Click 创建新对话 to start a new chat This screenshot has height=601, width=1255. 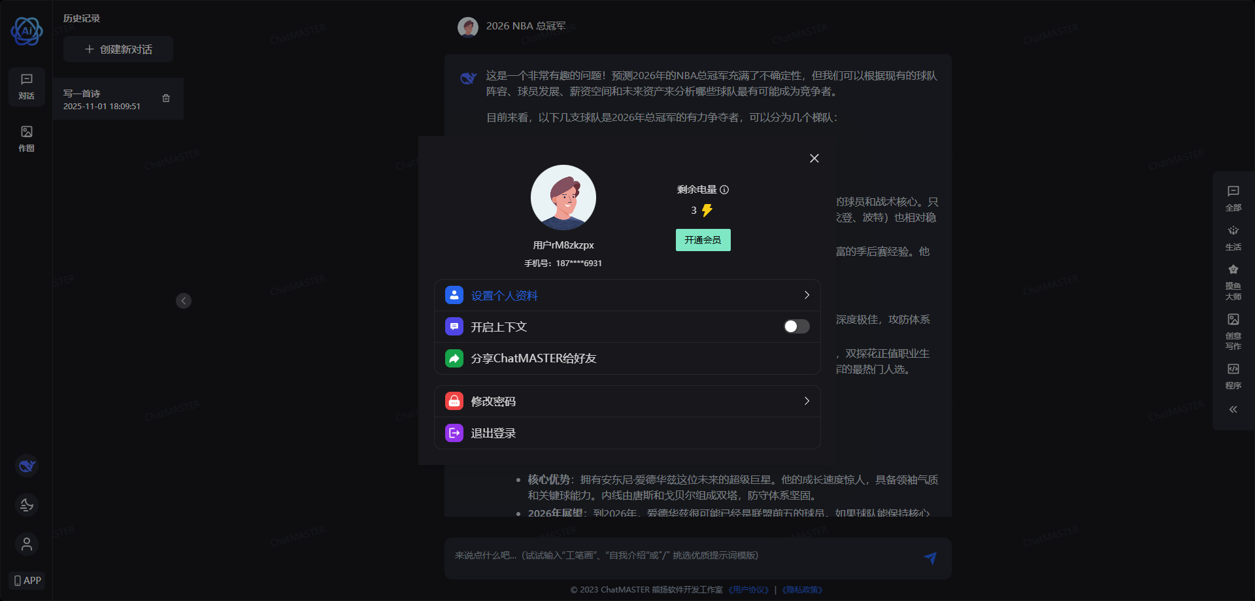(118, 49)
